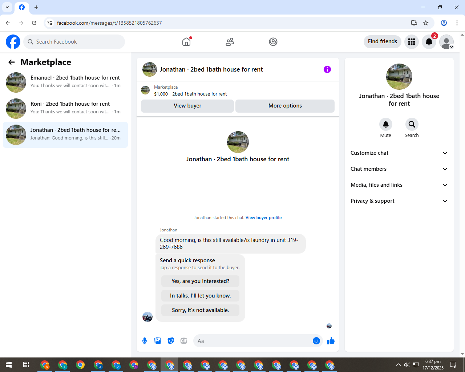This screenshot has height=372, width=465.
Task: Go back with the browser back arrow
Action: [8, 23]
